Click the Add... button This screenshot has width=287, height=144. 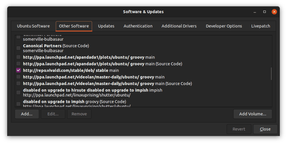(x=27, y=114)
